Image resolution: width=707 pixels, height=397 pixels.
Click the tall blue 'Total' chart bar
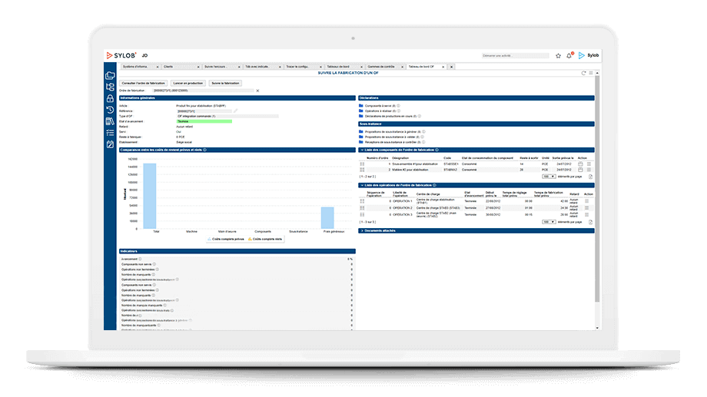point(150,196)
